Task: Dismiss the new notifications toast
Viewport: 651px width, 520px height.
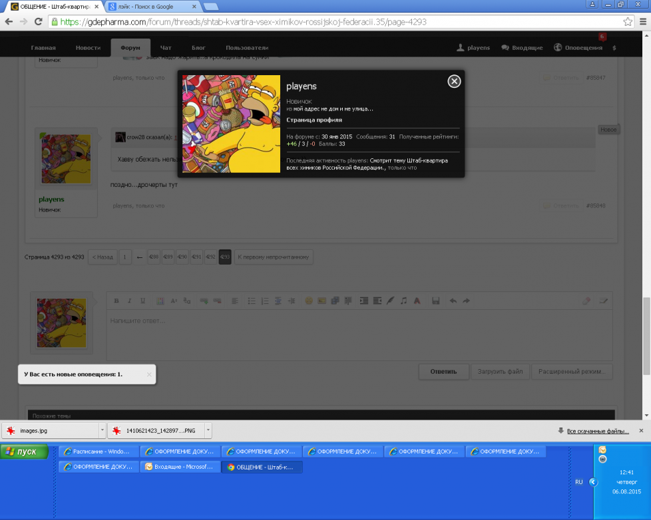Action: [149, 374]
